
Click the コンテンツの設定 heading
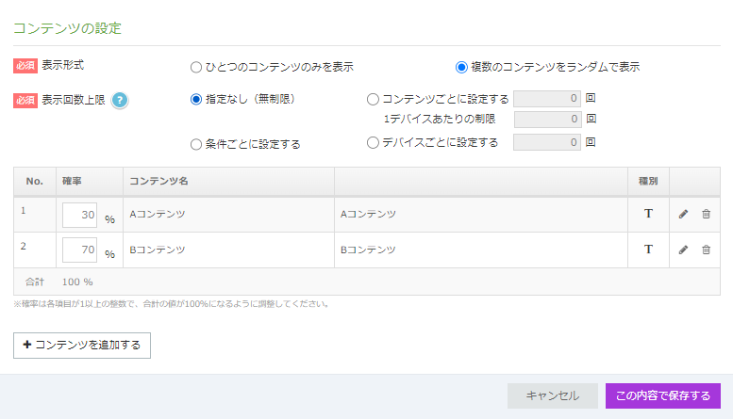pos(67,28)
